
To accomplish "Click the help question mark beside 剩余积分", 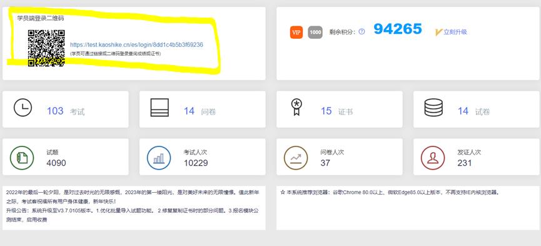I will 362,32.
